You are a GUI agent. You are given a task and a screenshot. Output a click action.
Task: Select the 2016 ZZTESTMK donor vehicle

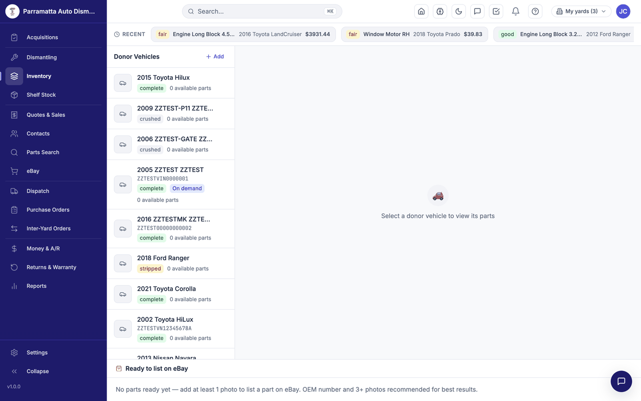point(171,229)
